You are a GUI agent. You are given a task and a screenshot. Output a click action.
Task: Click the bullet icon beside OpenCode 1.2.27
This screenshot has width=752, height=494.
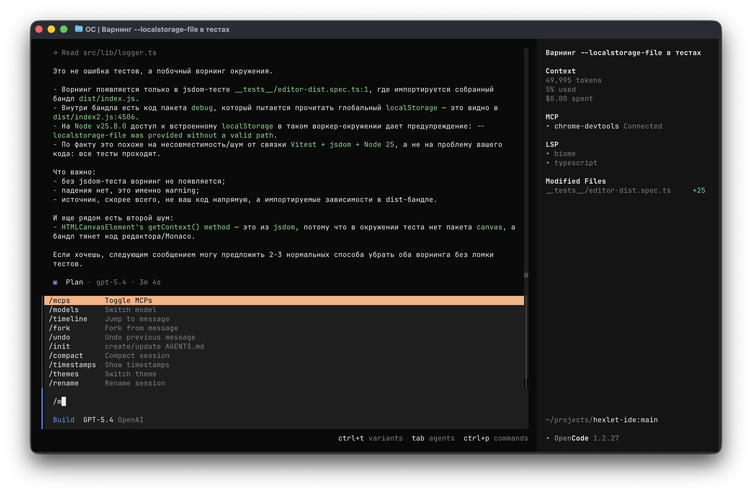(x=548, y=438)
